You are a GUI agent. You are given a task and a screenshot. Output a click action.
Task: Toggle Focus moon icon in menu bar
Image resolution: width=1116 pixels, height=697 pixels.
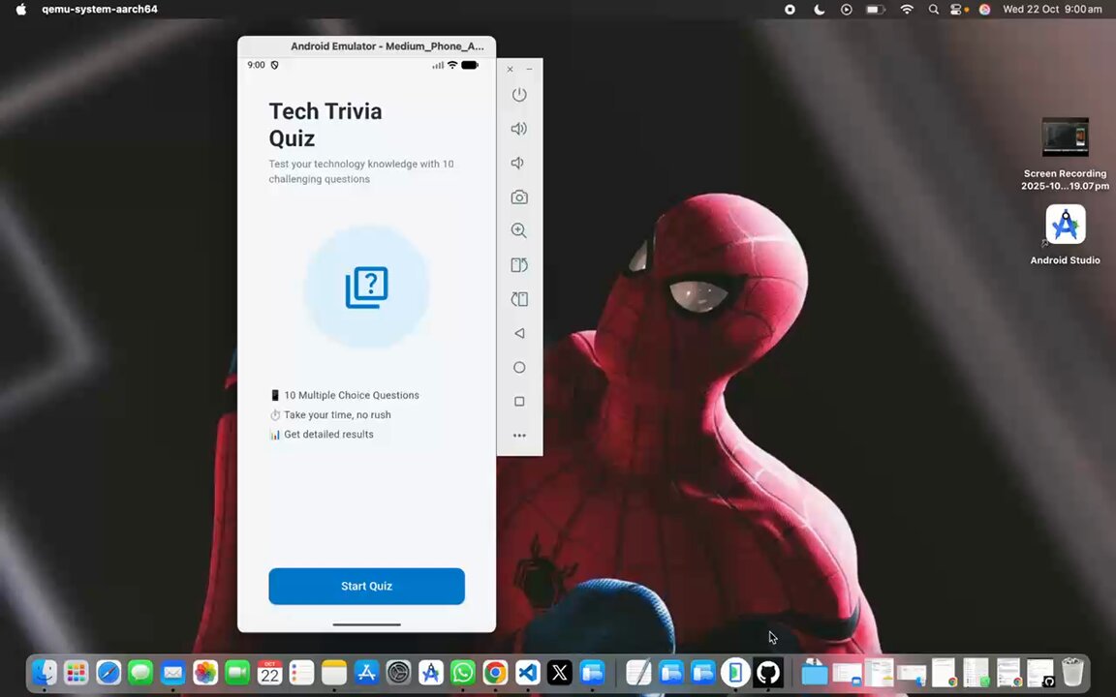click(x=820, y=10)
